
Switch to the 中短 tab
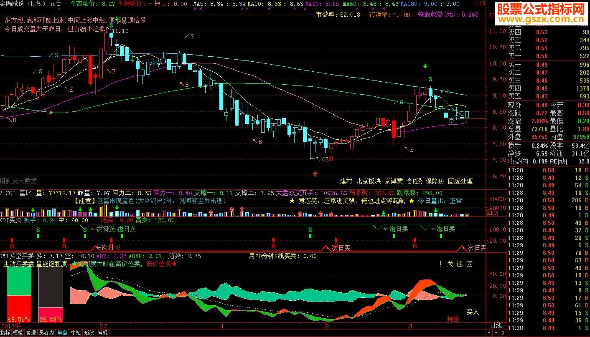click(x=76, y=333)
